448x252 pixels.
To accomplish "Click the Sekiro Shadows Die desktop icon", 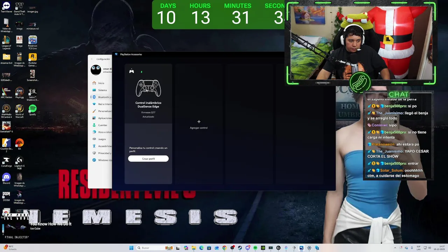I will [33, 94].
